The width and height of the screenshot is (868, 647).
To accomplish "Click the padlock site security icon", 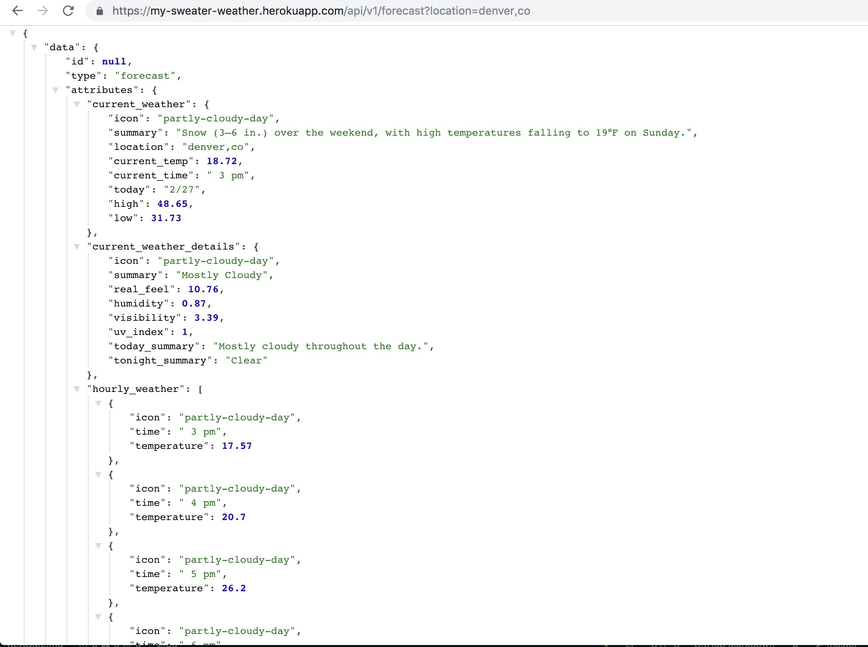I will point(100,11).
